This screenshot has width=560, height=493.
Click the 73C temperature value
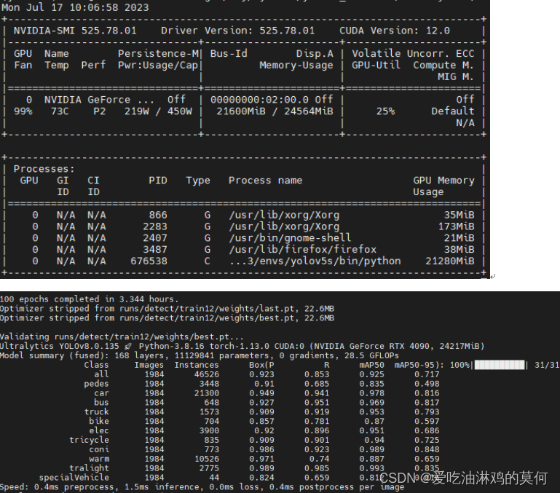point(60,111)
